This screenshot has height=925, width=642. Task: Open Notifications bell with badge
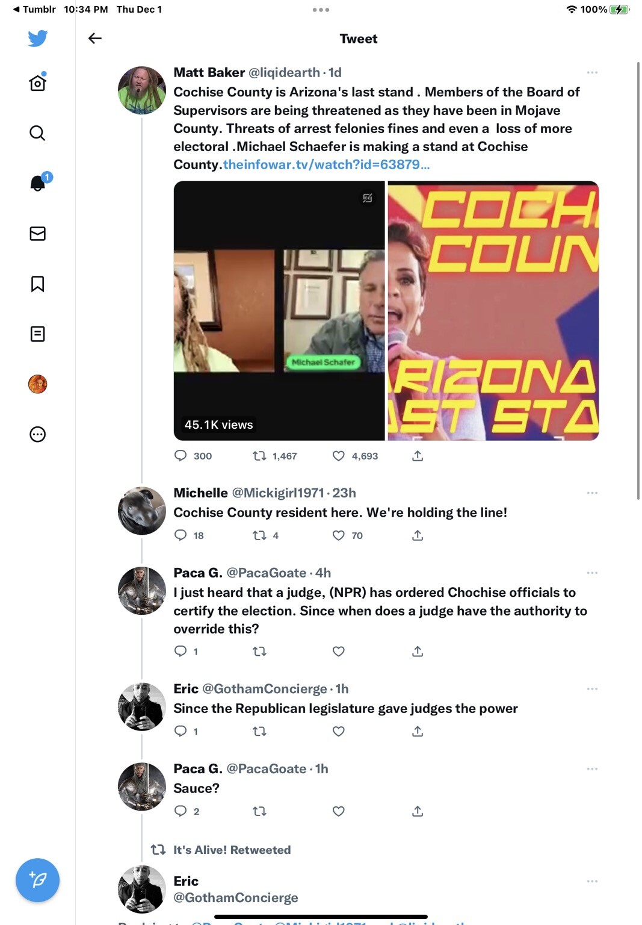(x=38, y=182)
